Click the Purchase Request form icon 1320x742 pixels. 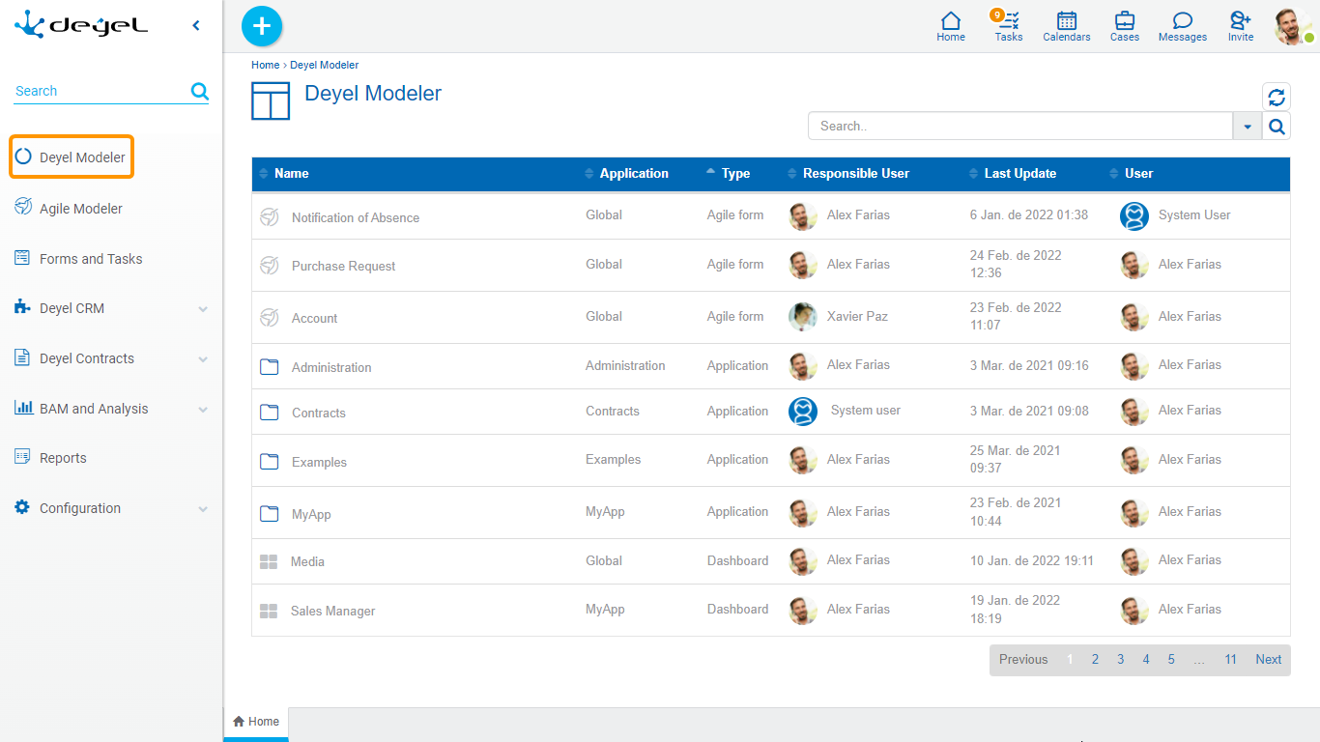click(270, 266)
